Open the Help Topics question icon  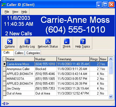point(83,41)
